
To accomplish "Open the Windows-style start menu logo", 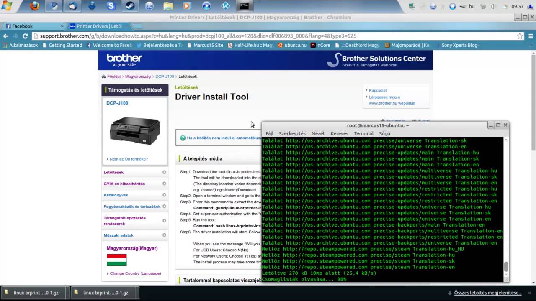I will 6,6.
